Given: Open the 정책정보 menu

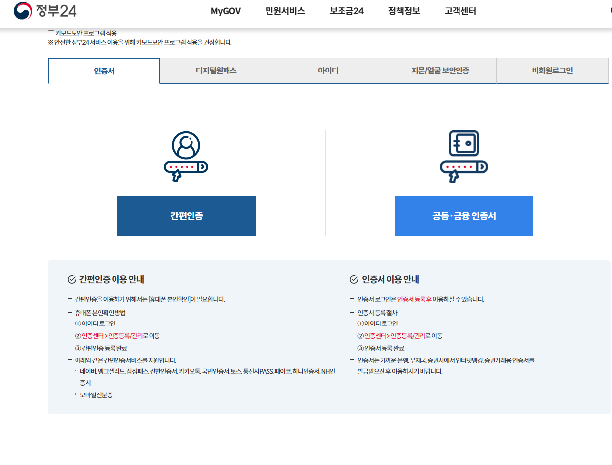Looking at the screenshot, I should pyautogui.click(x=405, y=11).
